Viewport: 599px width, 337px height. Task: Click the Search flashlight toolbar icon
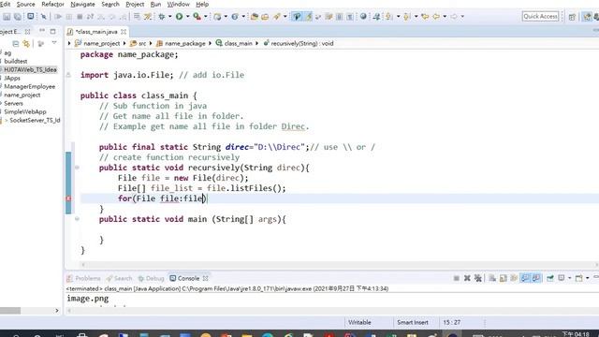[277, 17]
